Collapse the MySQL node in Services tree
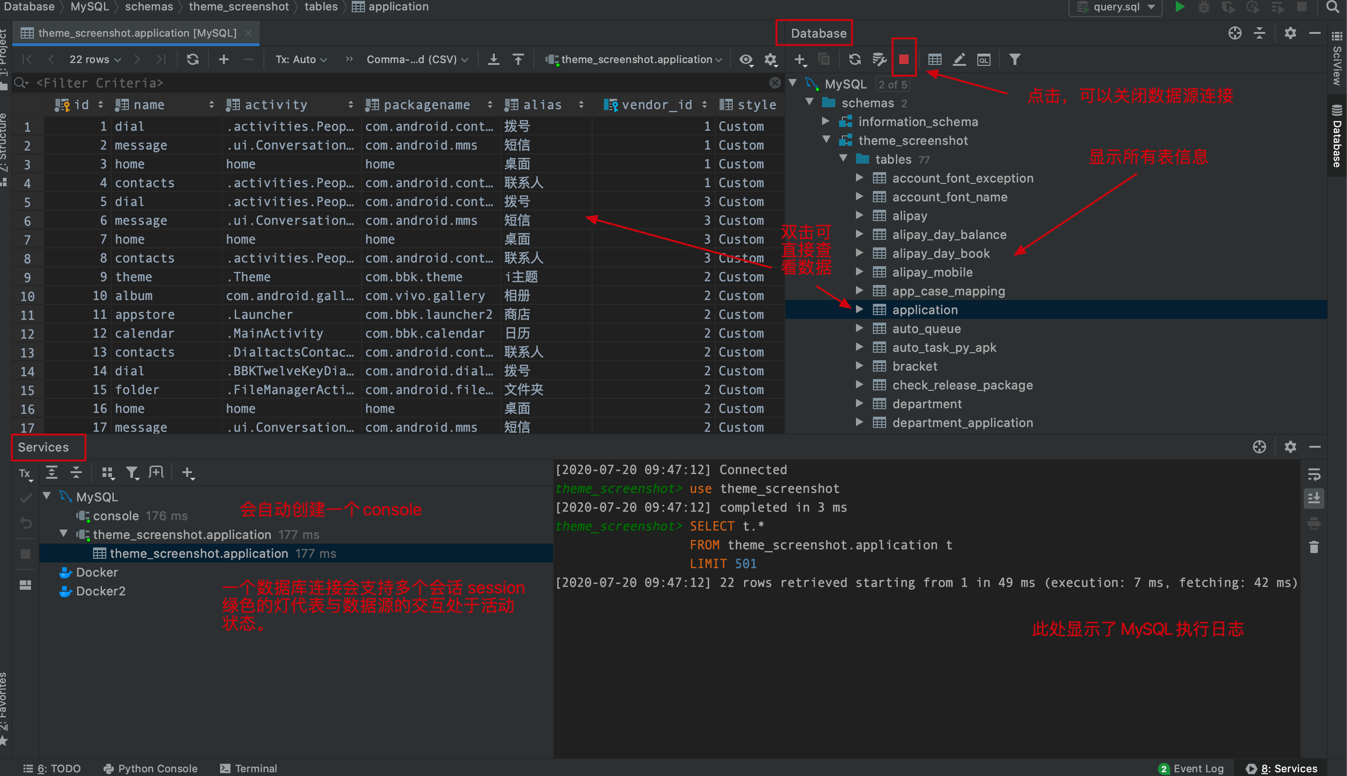This screenshot has height=776, width=1347. tap(47, 496)
